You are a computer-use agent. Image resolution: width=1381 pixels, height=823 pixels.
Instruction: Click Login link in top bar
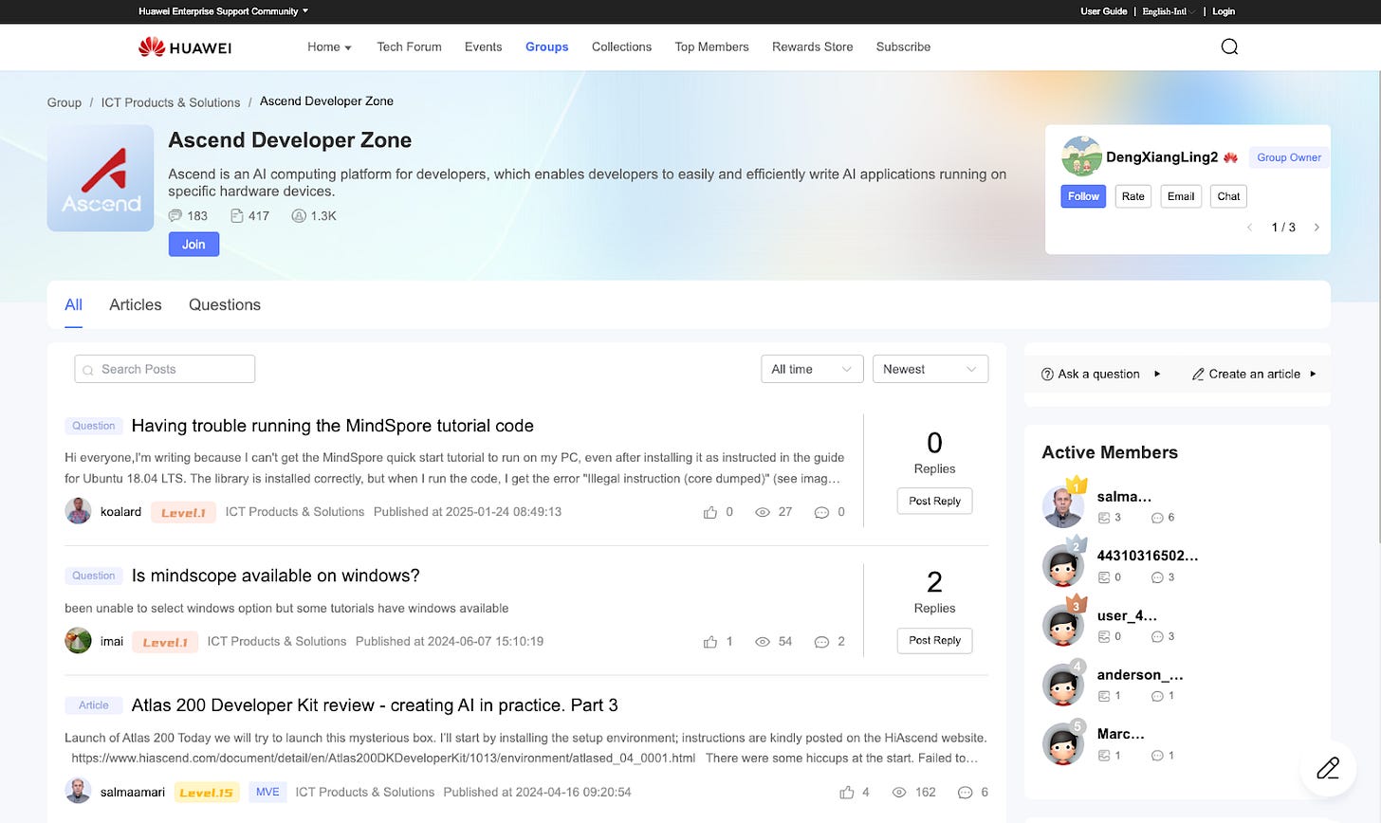pos(1224,11)
